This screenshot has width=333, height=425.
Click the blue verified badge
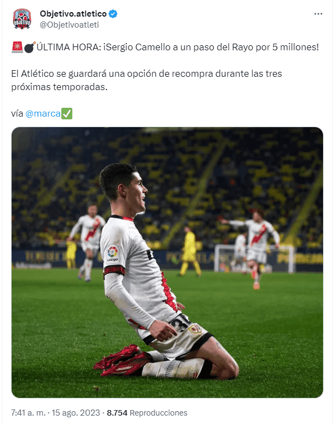tap(113, 14)
